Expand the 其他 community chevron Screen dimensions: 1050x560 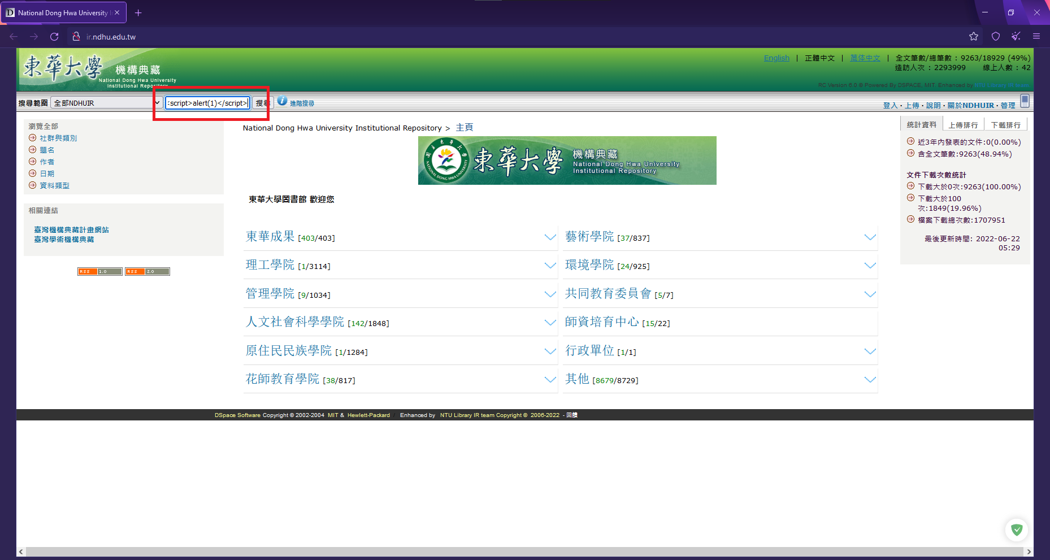(x=870, y=380)
